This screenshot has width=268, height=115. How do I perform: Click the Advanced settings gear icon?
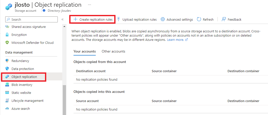click(x=163, y=19)
